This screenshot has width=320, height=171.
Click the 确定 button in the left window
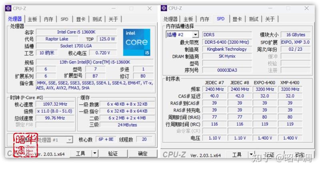click(x=143, y=153)
